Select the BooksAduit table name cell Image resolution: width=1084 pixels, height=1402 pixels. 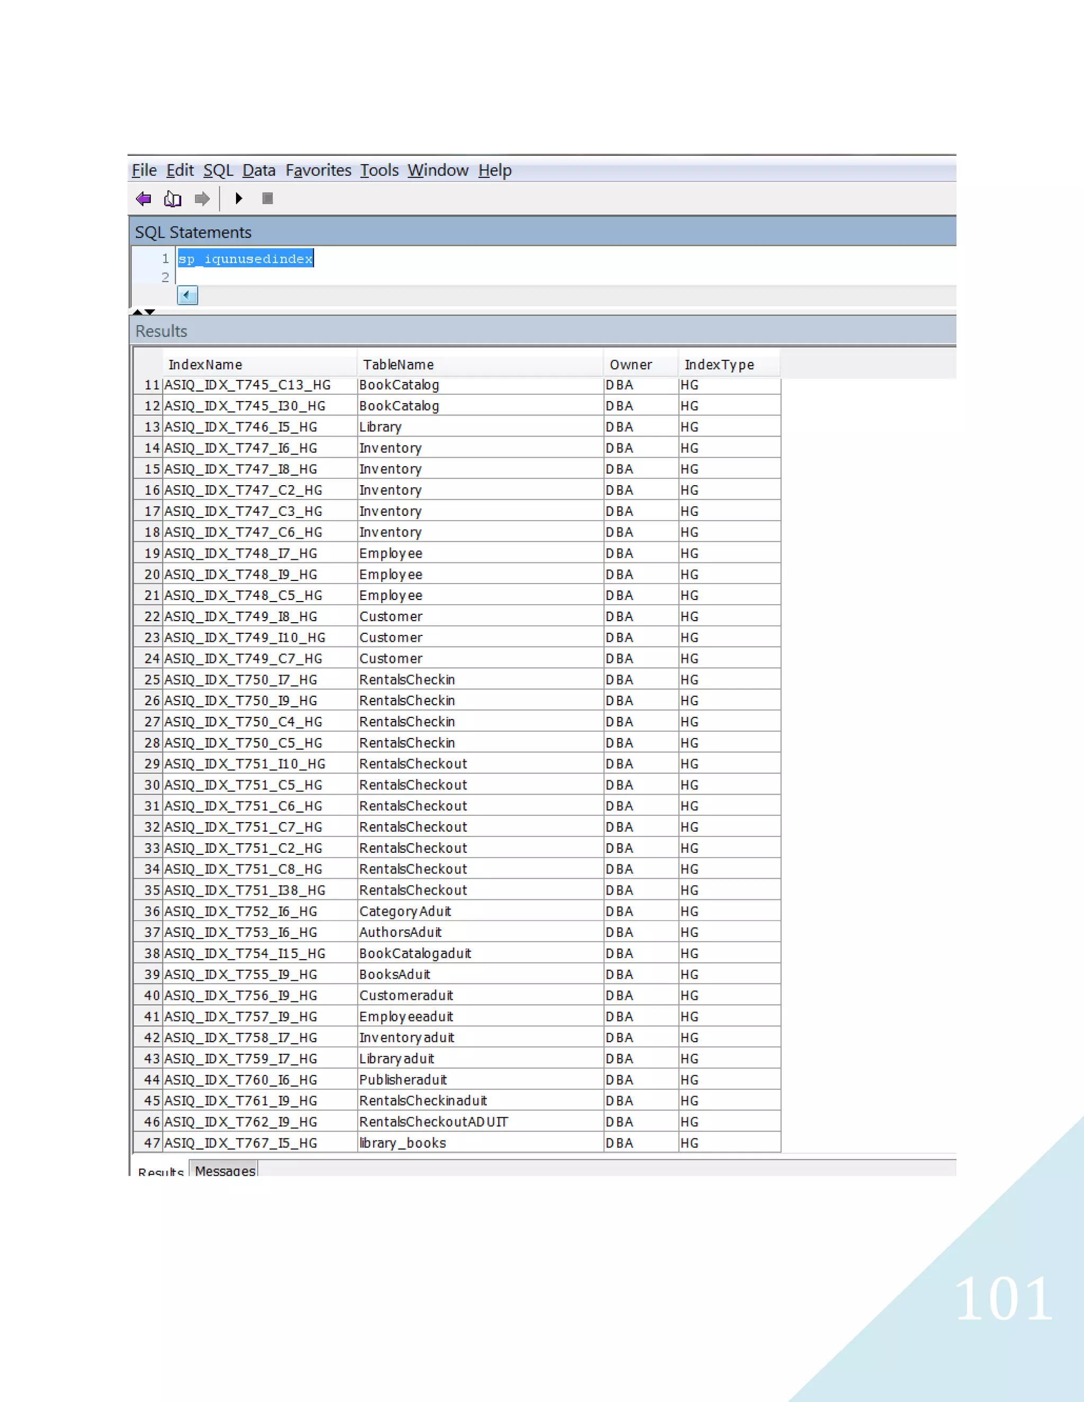pyautogui.click(x=480, y=975)
